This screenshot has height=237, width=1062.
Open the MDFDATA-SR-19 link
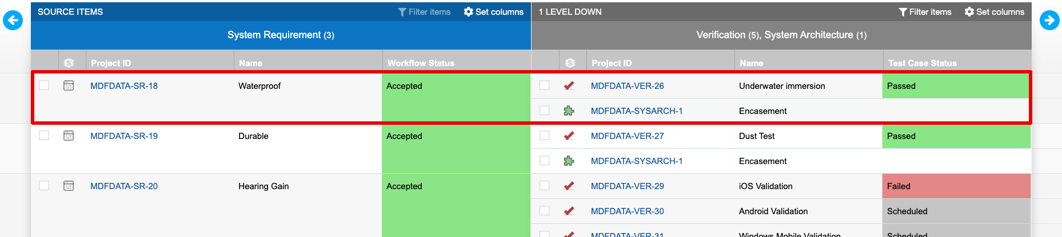124,136
